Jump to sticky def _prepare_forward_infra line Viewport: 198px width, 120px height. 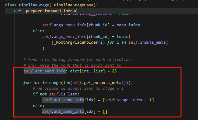coord(45,11)
